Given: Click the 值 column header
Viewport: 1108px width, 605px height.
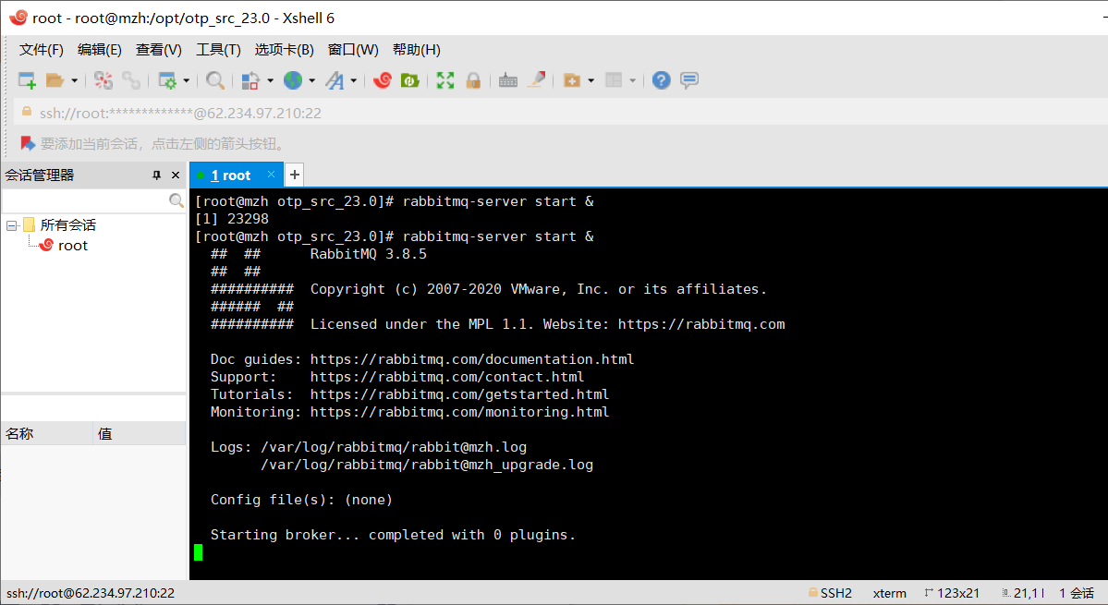Looking at the screenshot, I should point(140,433).
